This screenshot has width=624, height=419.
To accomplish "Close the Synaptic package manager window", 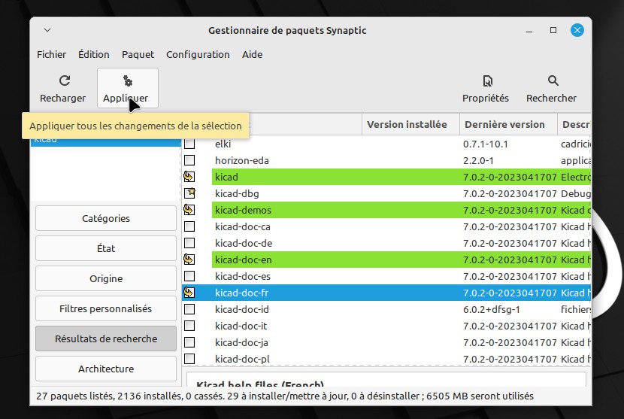I will (577, 30).
